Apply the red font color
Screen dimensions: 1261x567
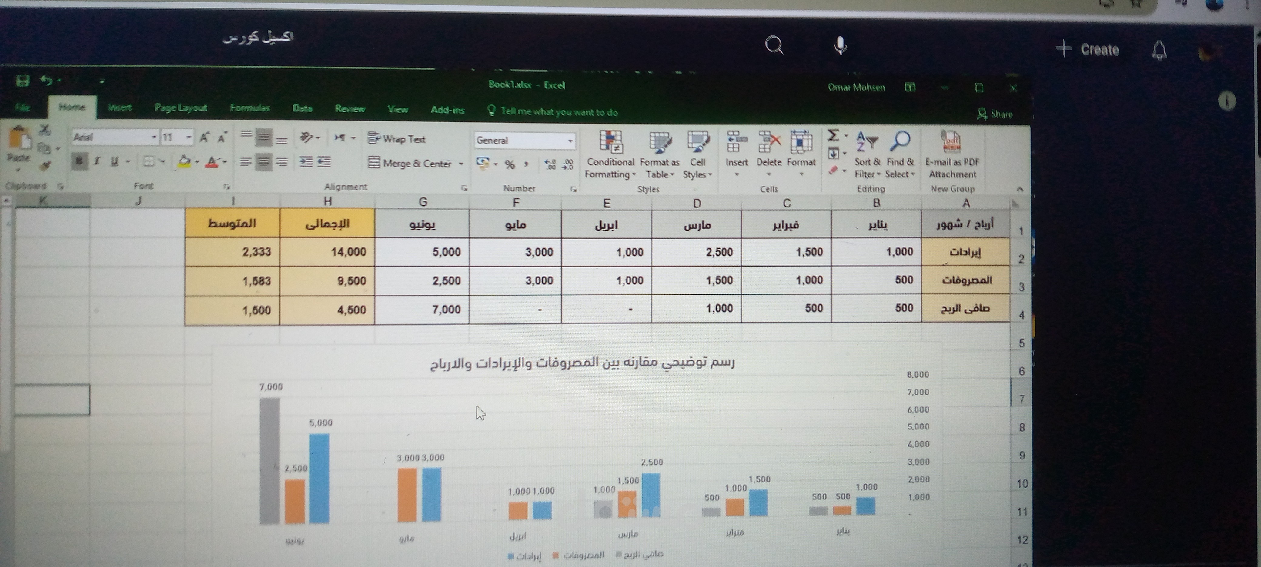tap(212, 162)
